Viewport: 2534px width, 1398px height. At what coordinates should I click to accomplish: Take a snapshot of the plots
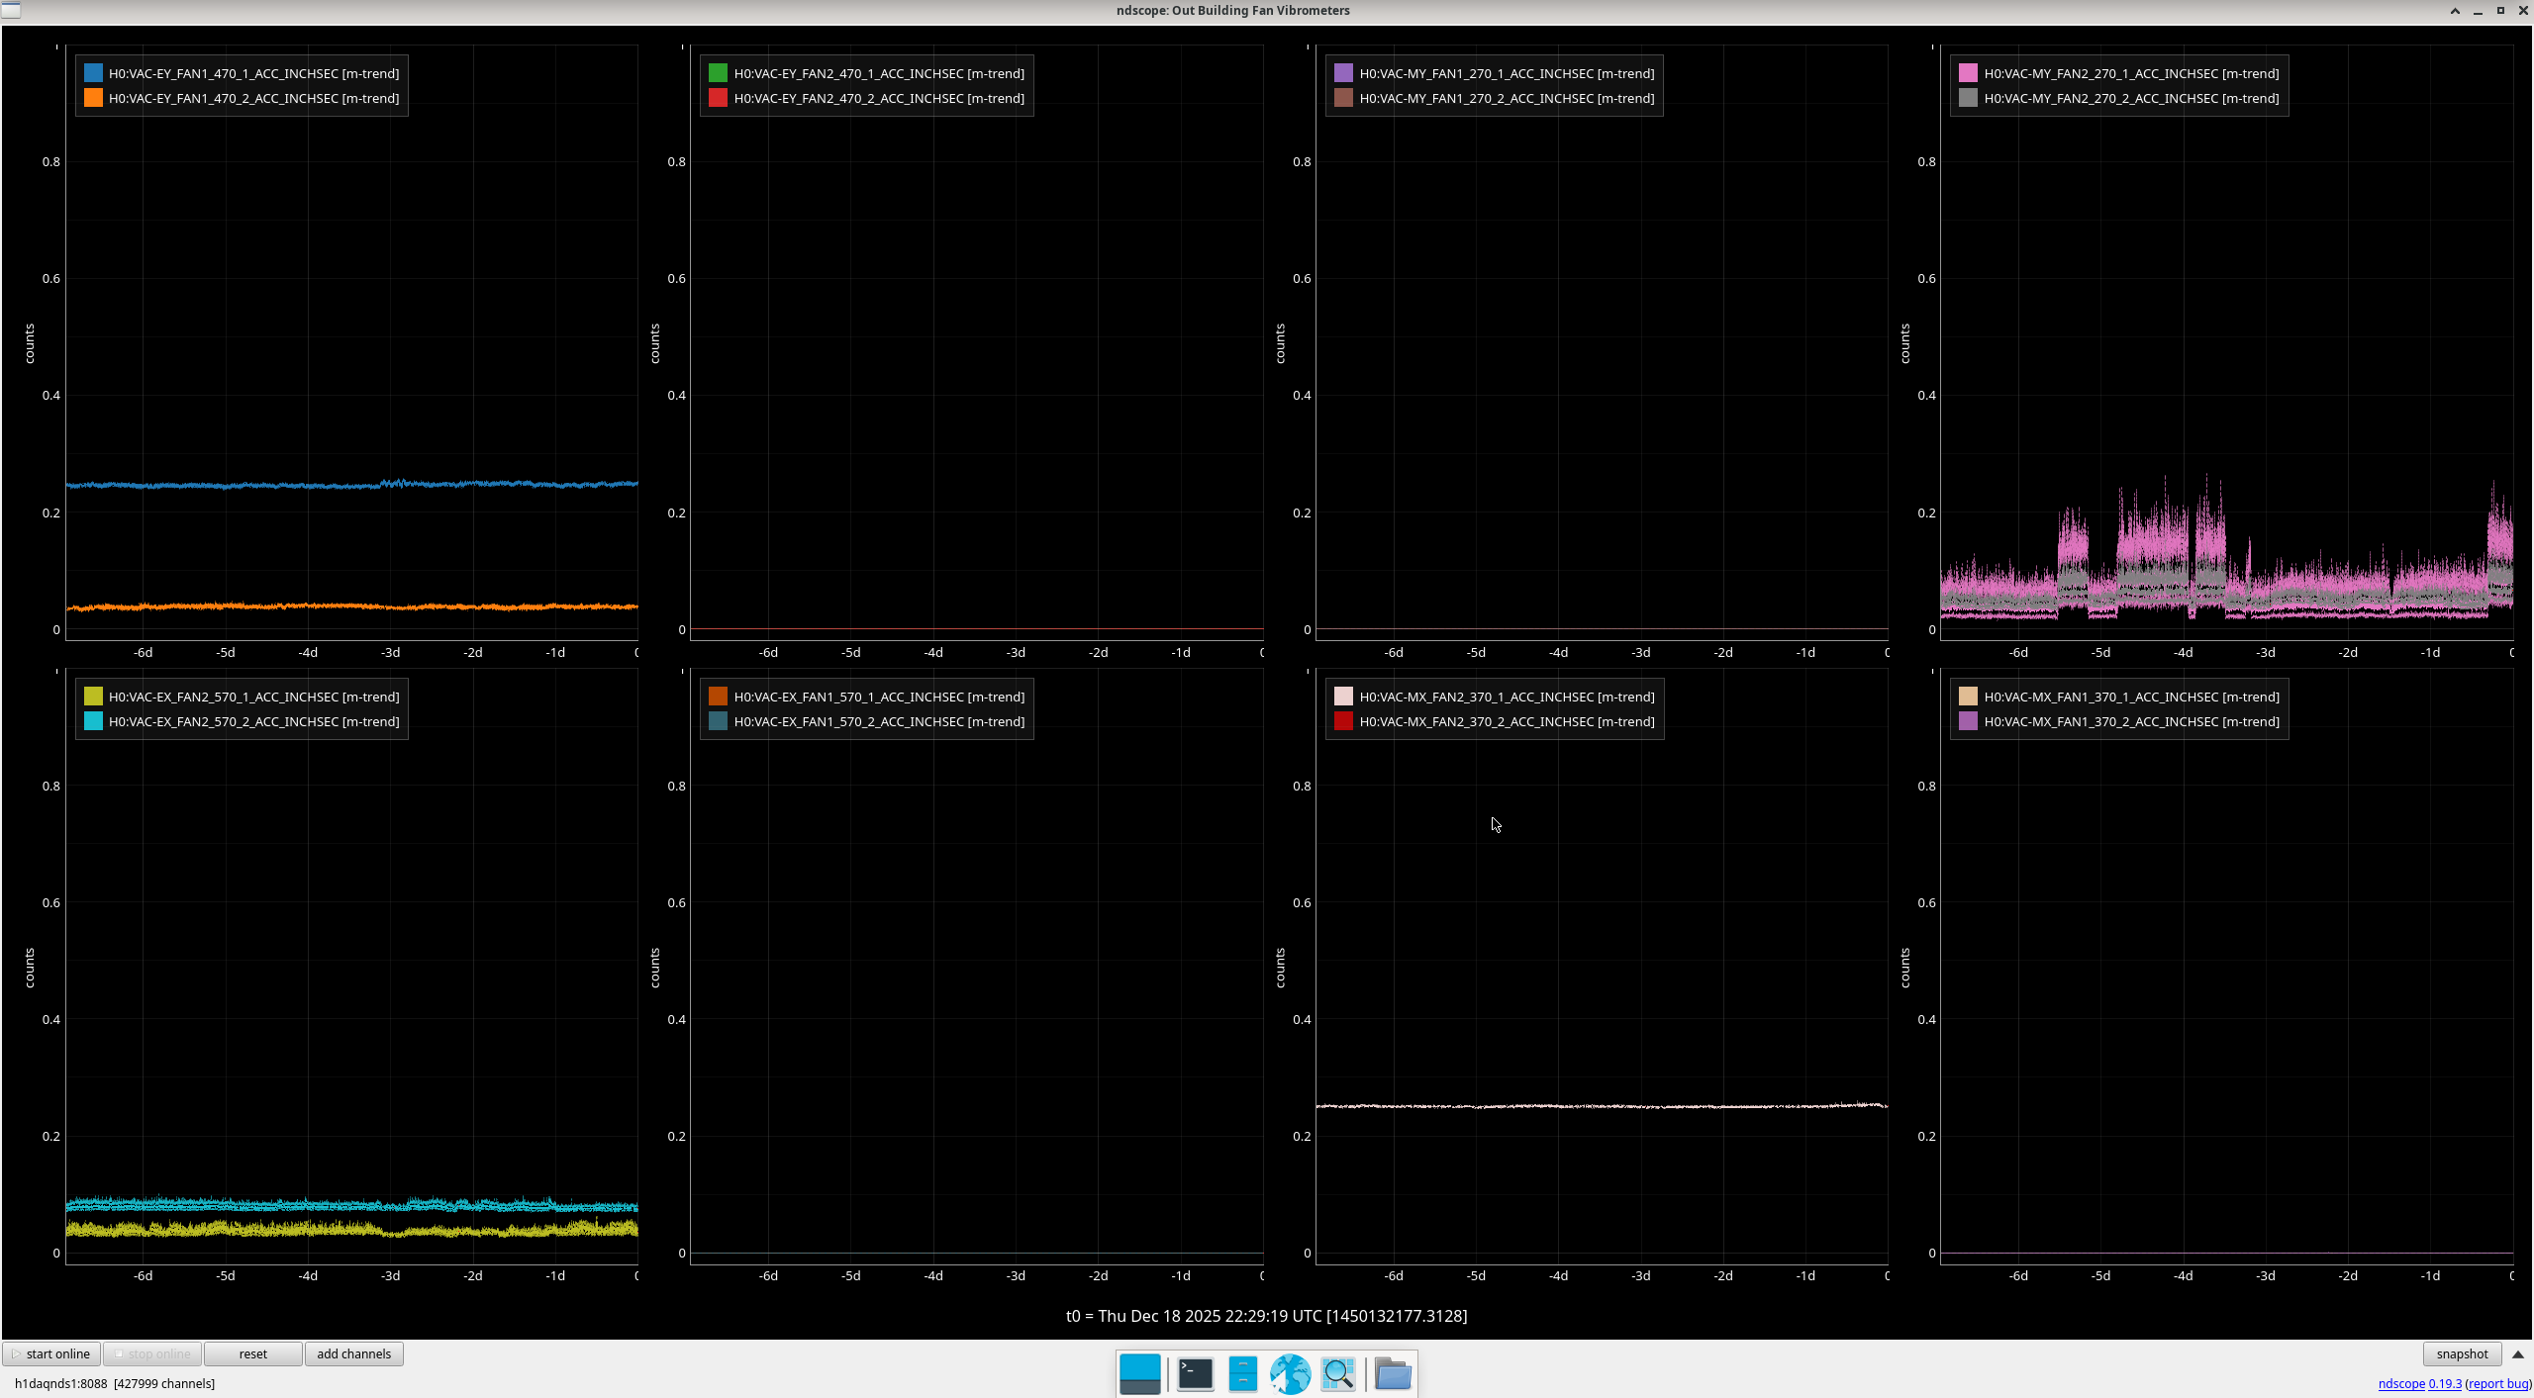point(2461,1354)
